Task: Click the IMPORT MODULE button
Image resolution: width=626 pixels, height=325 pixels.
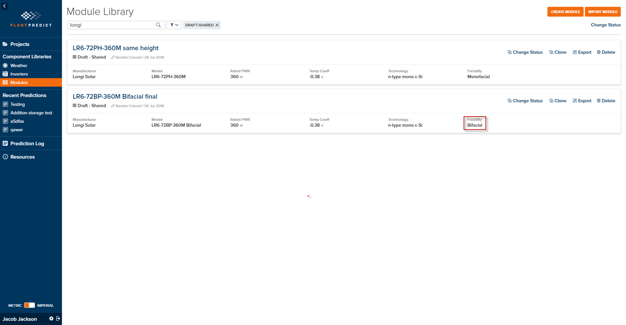Action: pyautogui.click(x=602, y=12)
